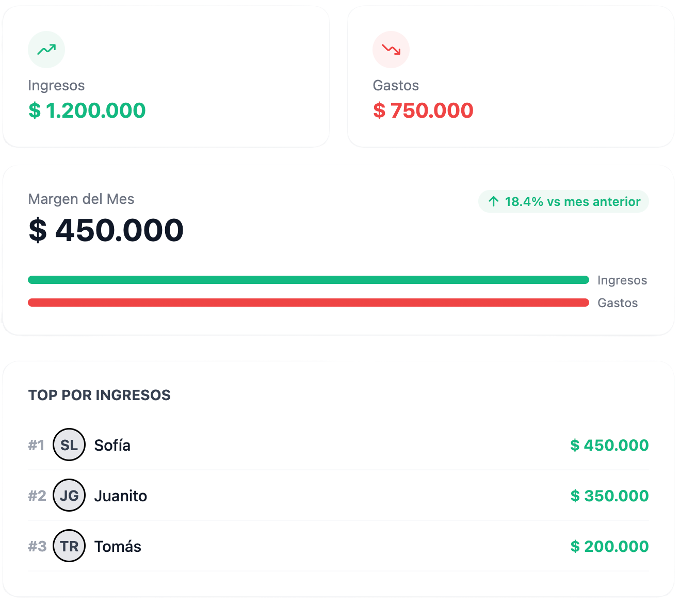Click the SL avatar for Sofía
The image size is (680, 603).
tap(69, 445)
